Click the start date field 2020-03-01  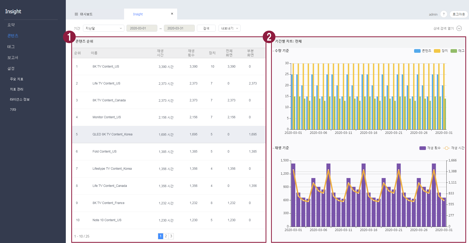click(x=142, y=28)
